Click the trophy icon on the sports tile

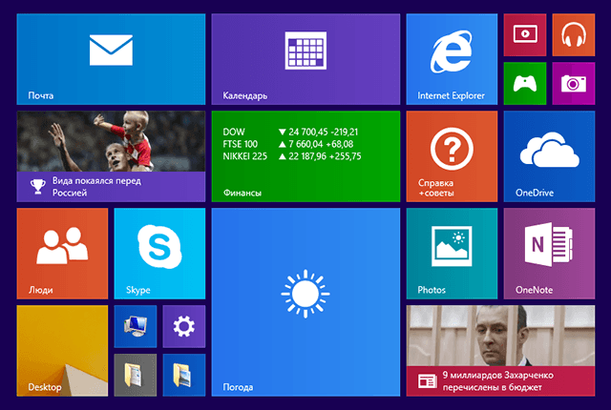point(38,186)
